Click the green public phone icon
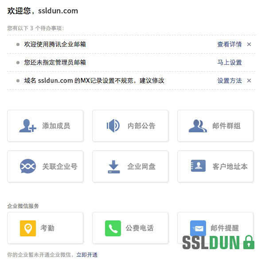The height and width of the screenshot is (262, 265). coord(113,228)
